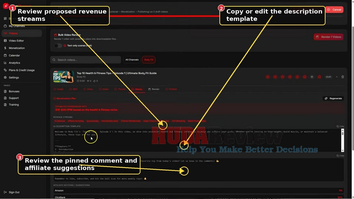The image size is (354, 199).
Task: Click the gray render status icon in video row
Action: tap(312, 77)
